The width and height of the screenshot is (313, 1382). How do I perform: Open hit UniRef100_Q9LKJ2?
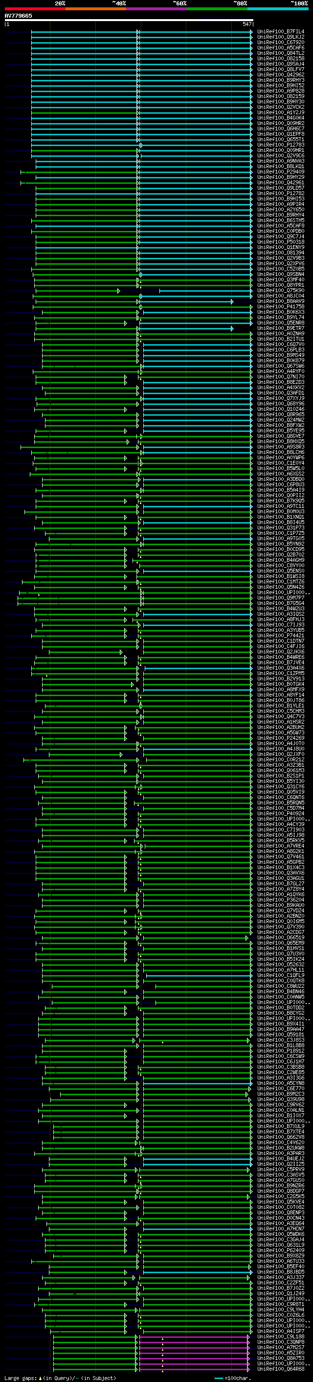(x=280, y=37)
